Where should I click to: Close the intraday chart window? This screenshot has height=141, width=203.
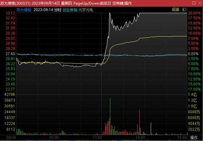pos(200,3)
